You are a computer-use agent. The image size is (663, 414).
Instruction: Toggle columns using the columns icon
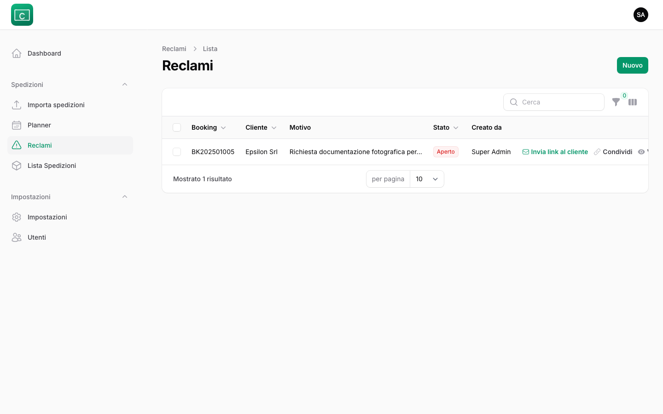tap(633, 102)
